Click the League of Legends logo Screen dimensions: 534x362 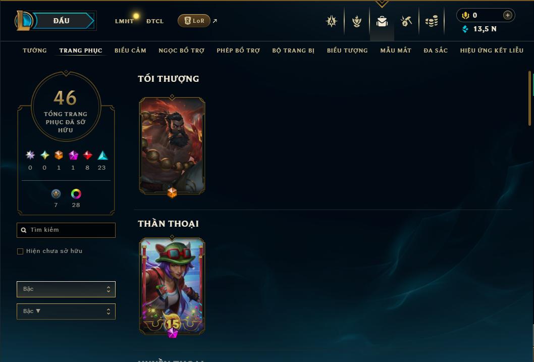coord(23,20)
